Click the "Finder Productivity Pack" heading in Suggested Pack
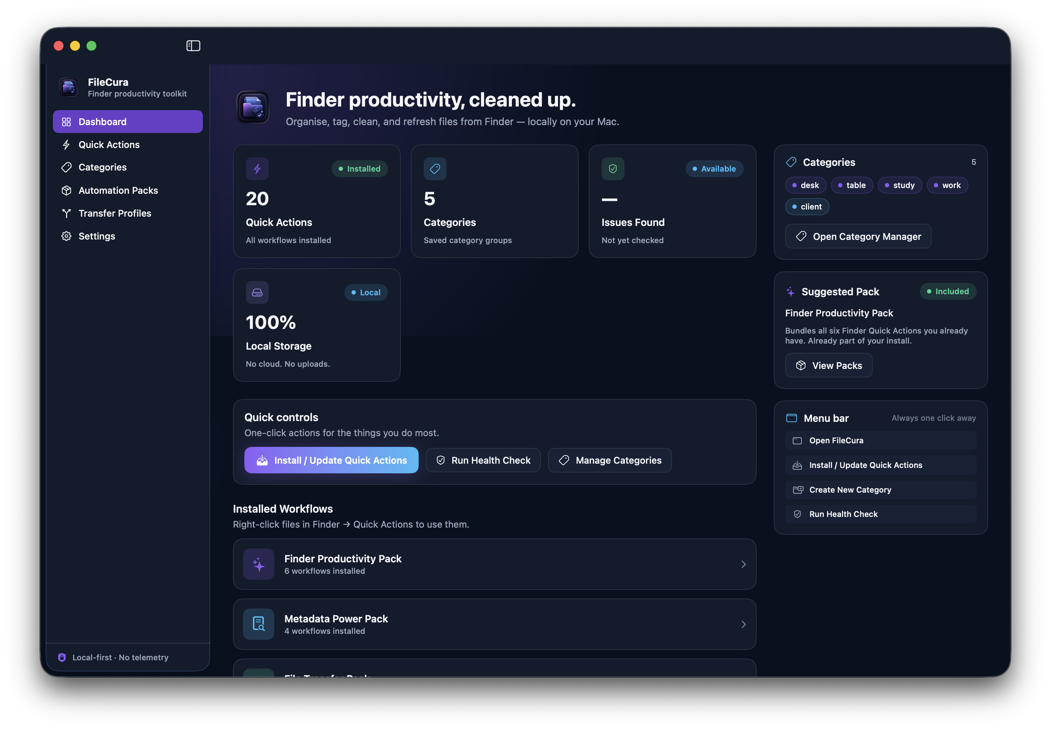The height and width of the screenshot is (730, 1051). (x=839, y=313)
